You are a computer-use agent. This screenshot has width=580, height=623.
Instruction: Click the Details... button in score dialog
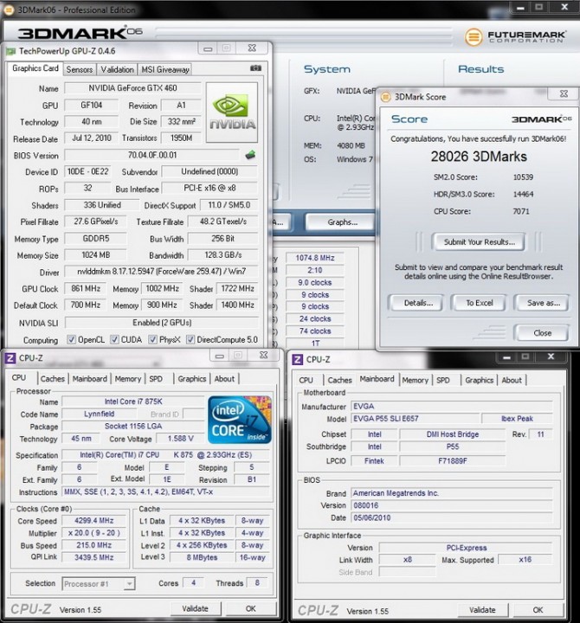point(416,303)
